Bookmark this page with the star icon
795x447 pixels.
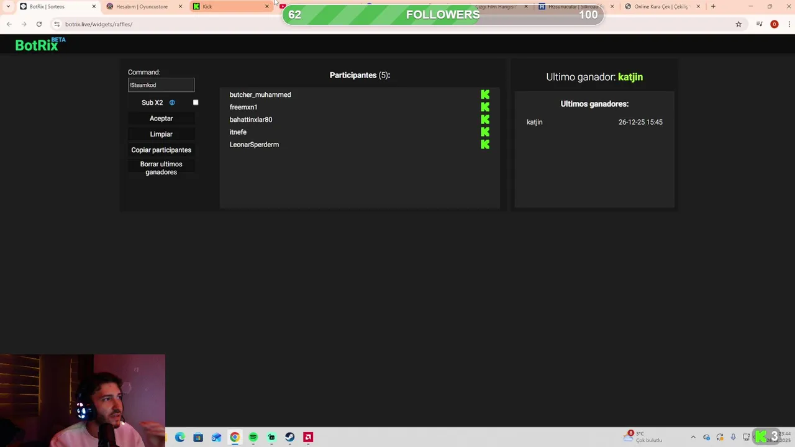point(738,24)
